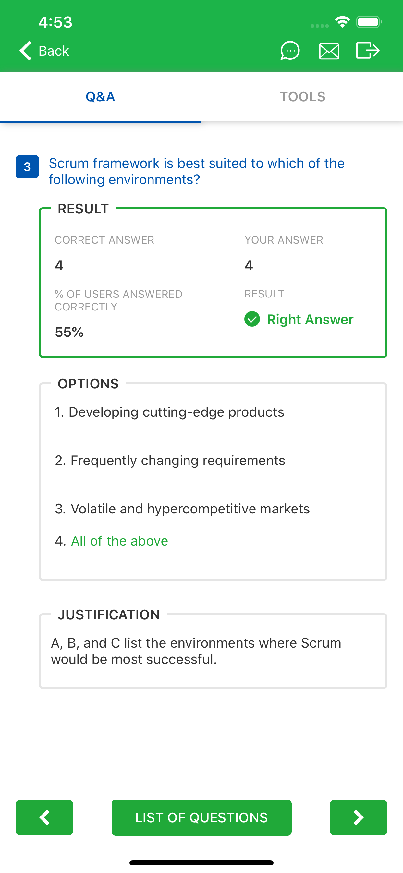Go to the previous question arrow

point(44,817)
